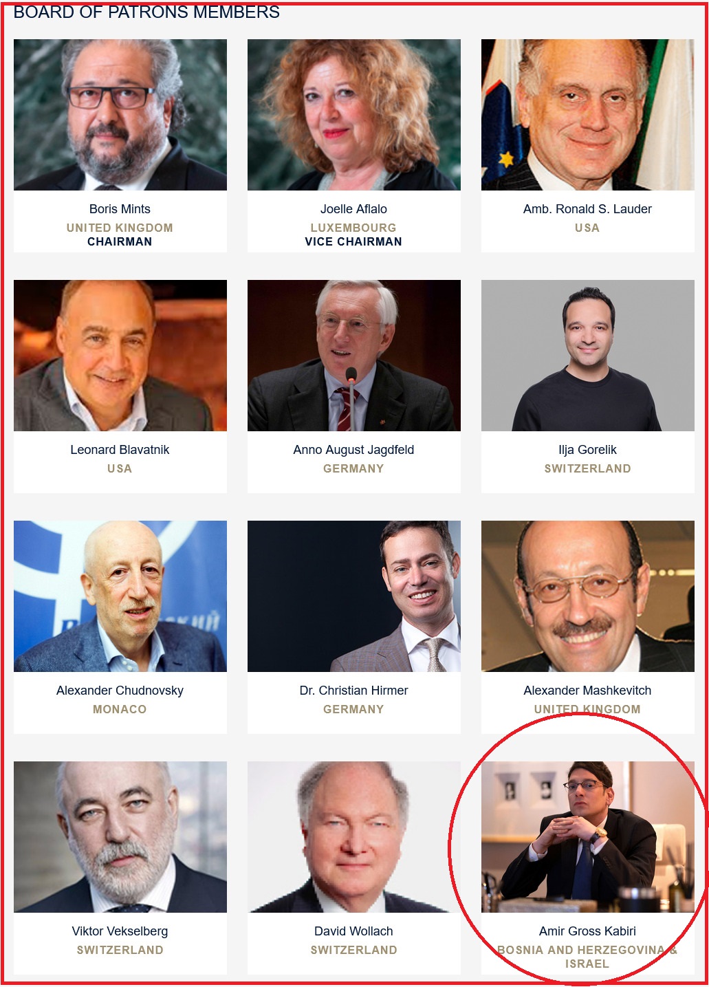The width and height of the screenshot is (709, 987).
Task: Open Leonard Blavatnik portrait photo
Action: [120, 356]
